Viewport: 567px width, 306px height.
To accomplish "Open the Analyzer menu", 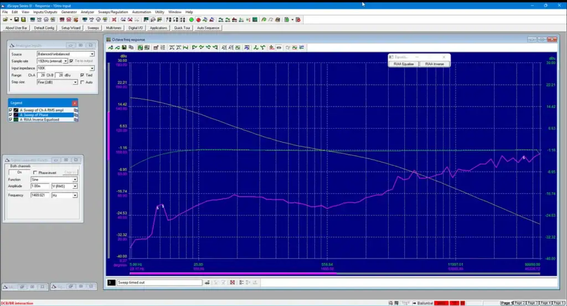I will [87, 12].
